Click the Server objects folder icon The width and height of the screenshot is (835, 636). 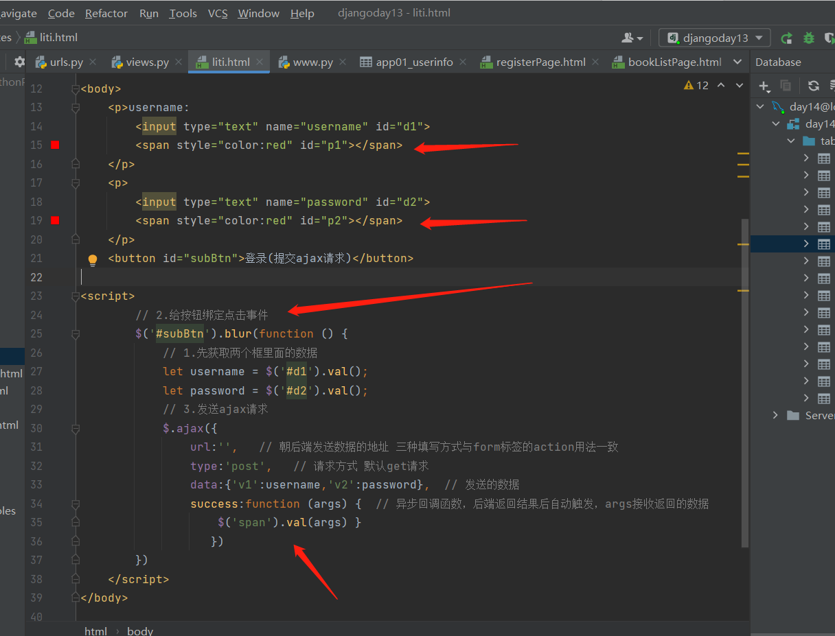[793, 415]
